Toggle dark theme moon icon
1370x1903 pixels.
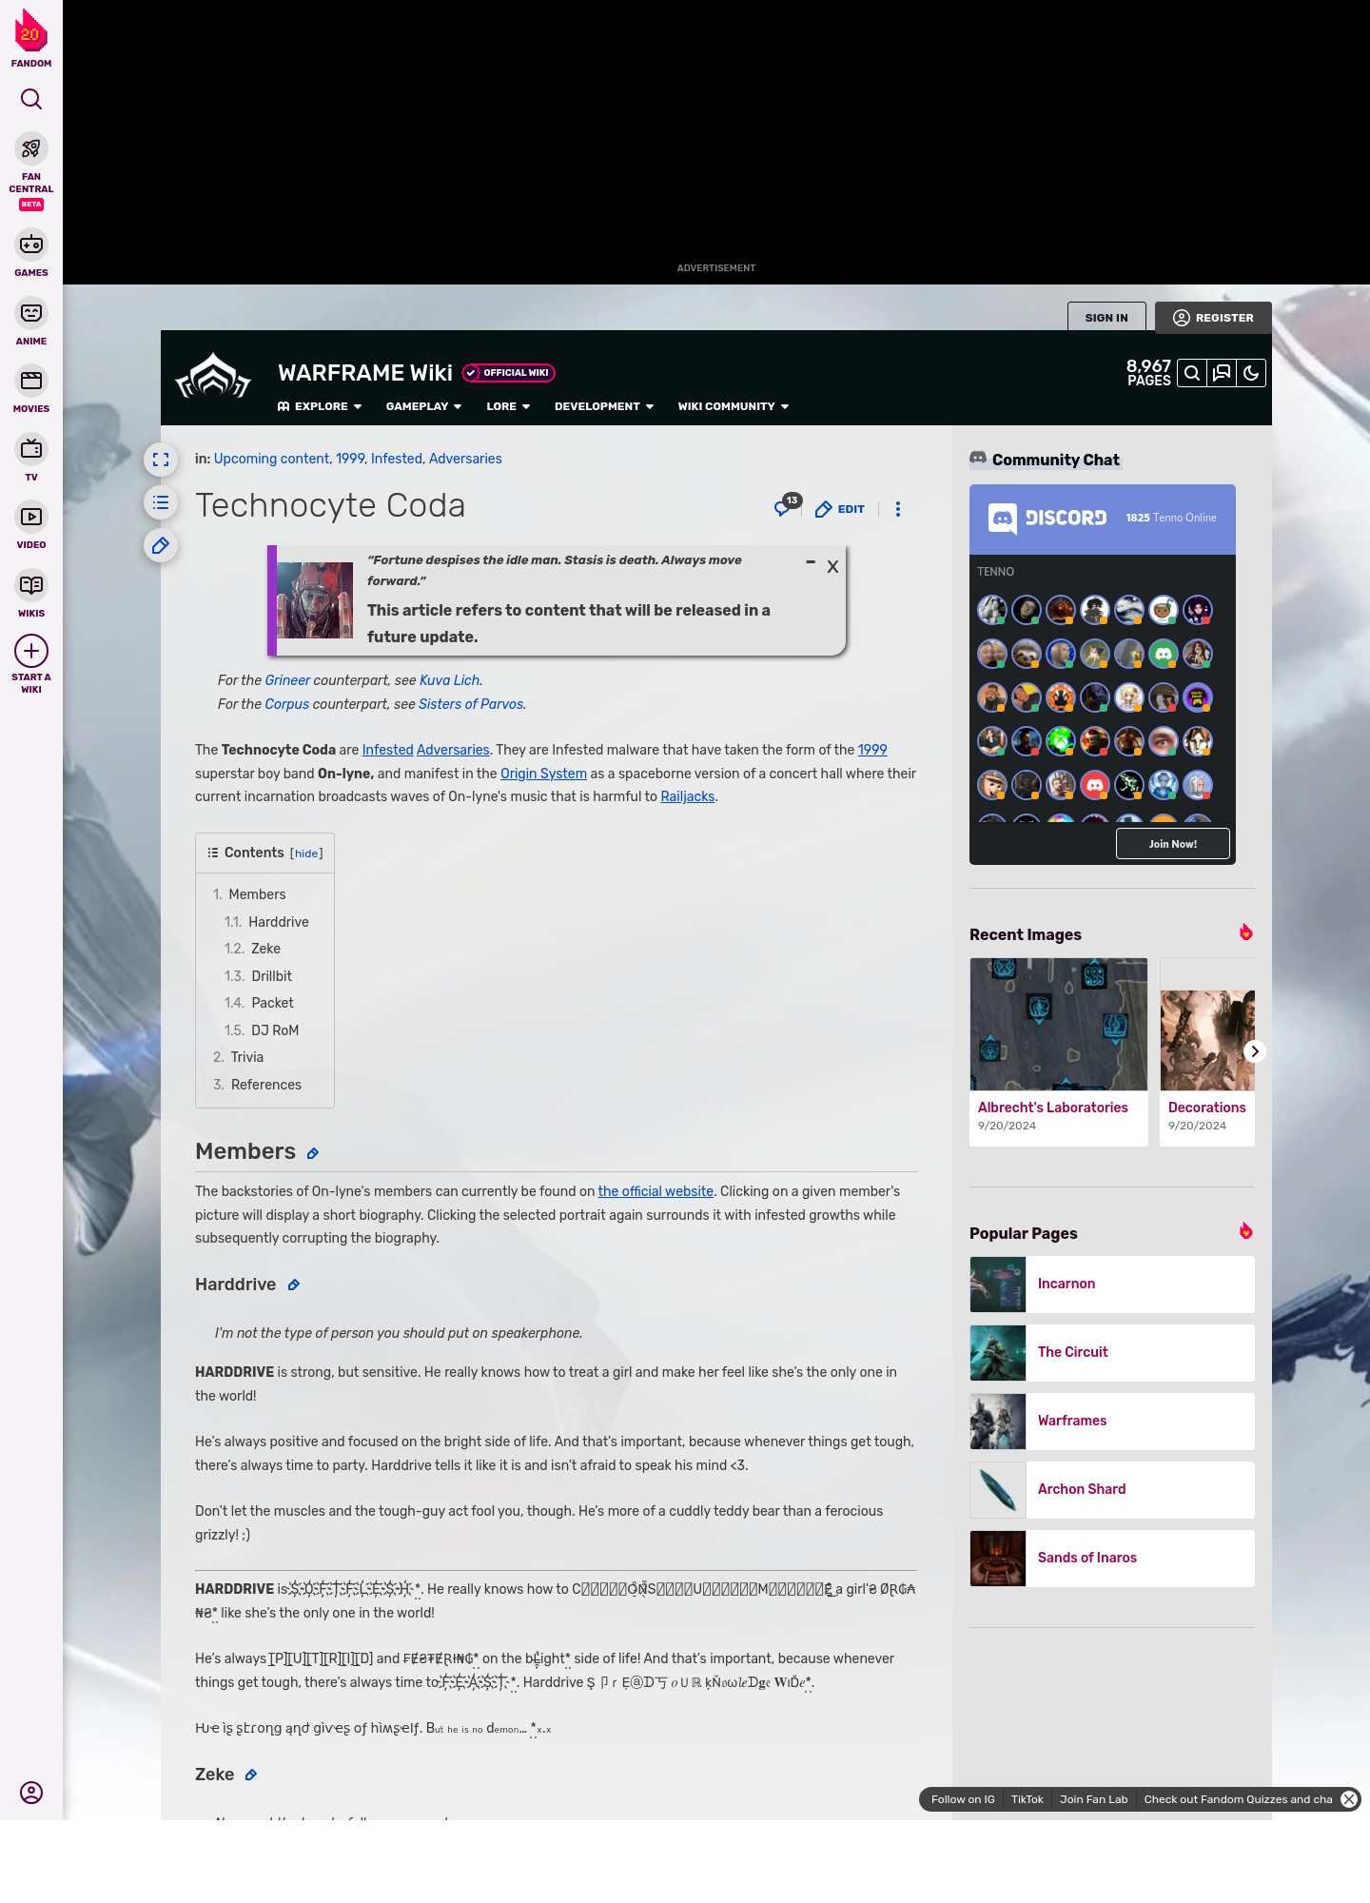(1251, 373)
